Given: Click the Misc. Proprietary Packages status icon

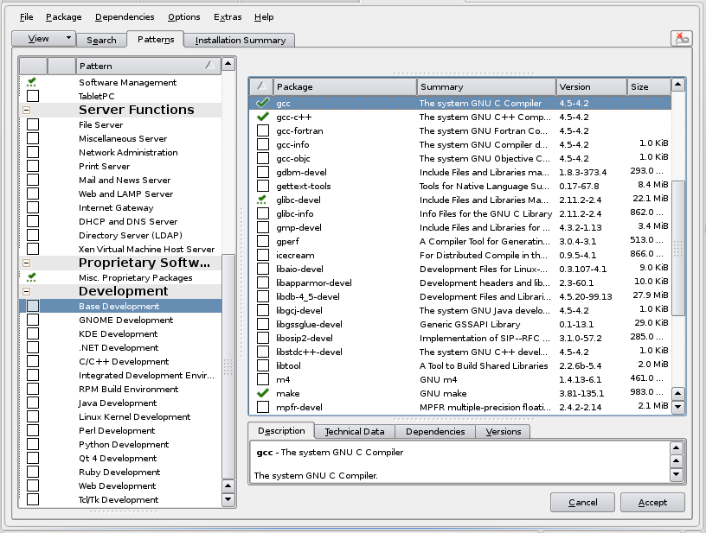Looking at the screenshot, I should click(31, 277).
